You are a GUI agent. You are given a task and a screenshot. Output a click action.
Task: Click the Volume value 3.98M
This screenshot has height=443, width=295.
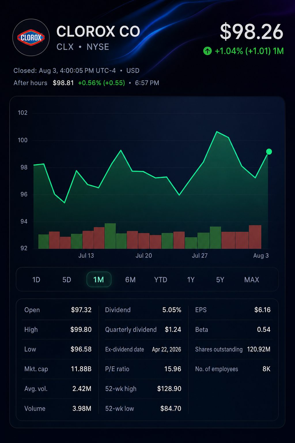[x=82, y=408]
